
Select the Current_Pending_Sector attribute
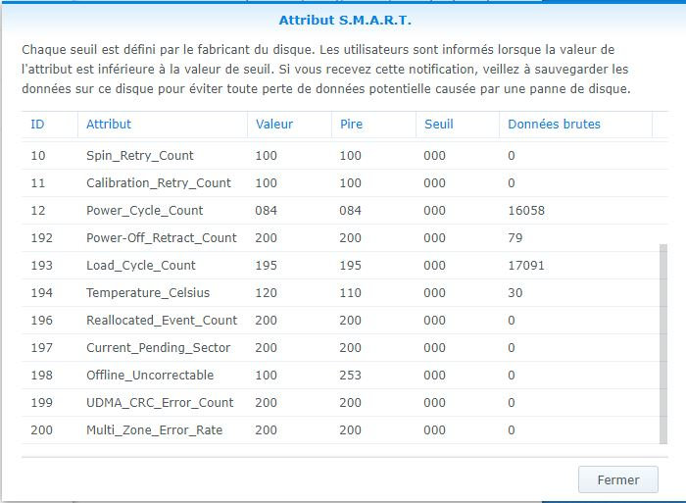(158, 348)
